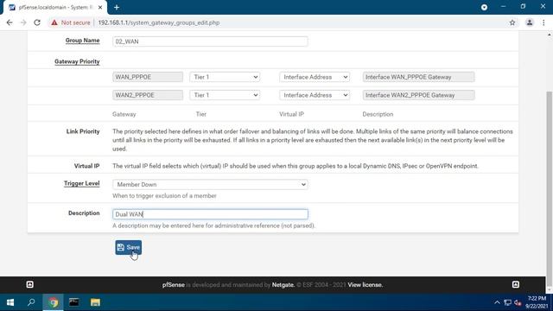Image resolution: width=553 pixels, height=311 pixels.
Task: Open the taskbar clock showing 7:22 PM
Action: click(x=537, y=302)
